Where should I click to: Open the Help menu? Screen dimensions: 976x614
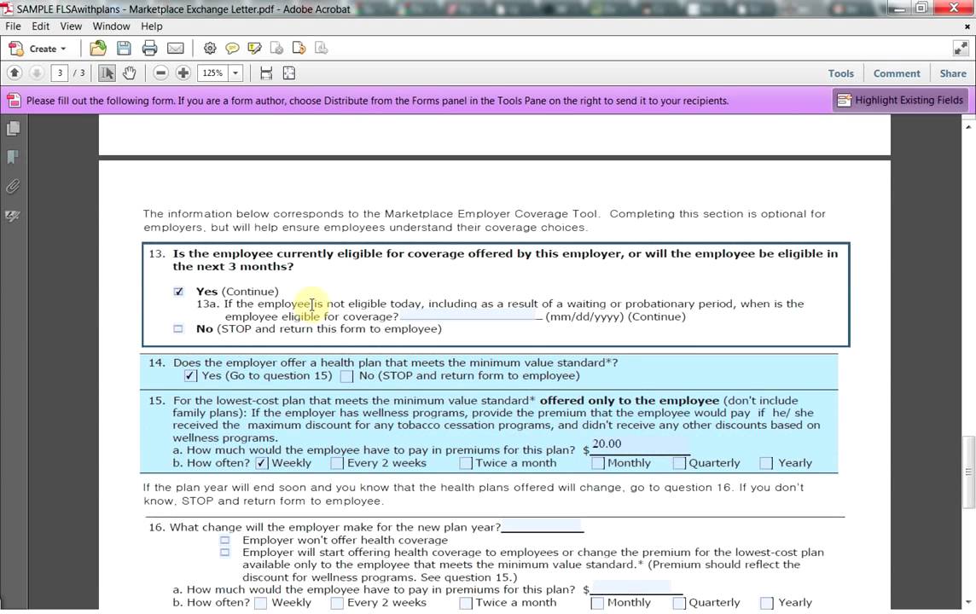(x=151, y=26)
